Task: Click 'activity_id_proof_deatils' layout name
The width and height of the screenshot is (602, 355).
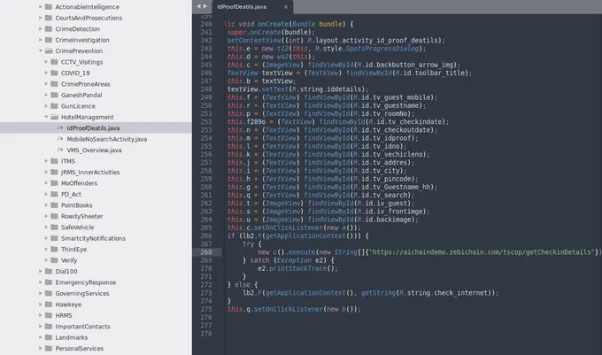Action: [390, 41]
